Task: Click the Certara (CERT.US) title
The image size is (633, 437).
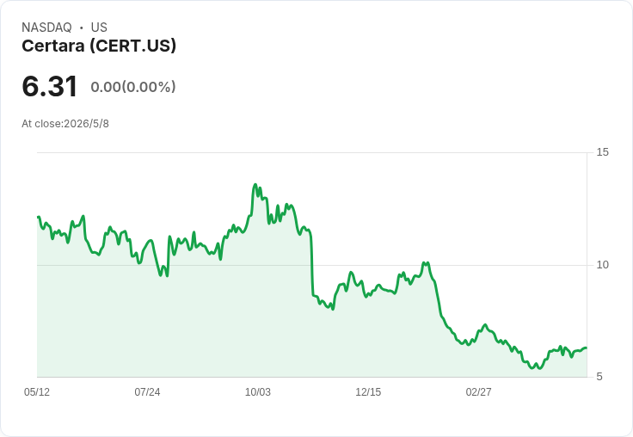Action: pyautogui.click(x=99, y=46)
